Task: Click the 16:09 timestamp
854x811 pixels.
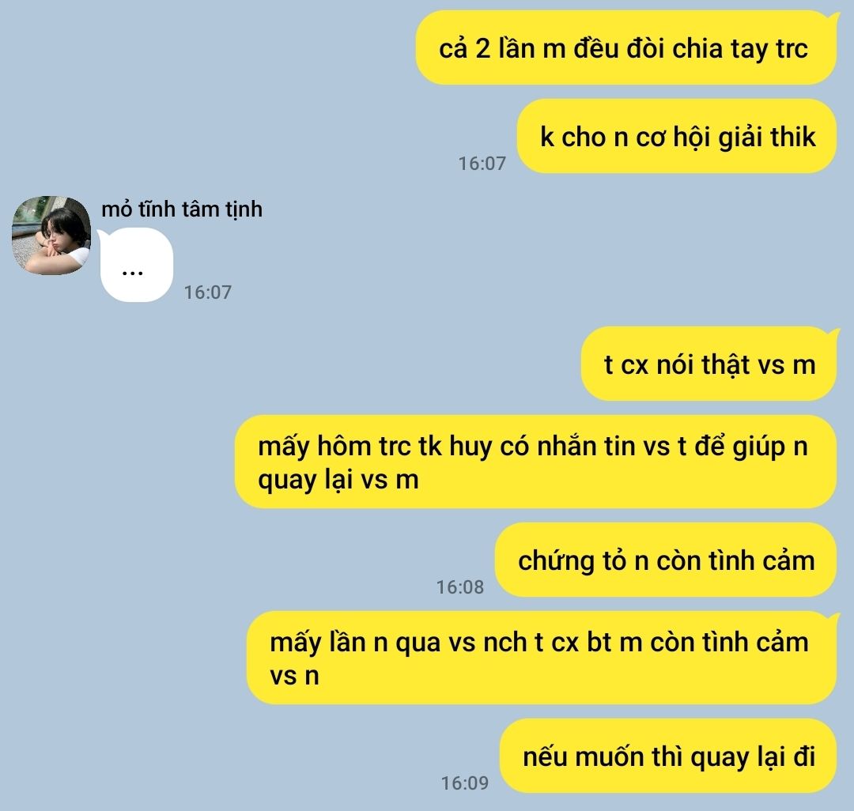Action: (465, 783)
